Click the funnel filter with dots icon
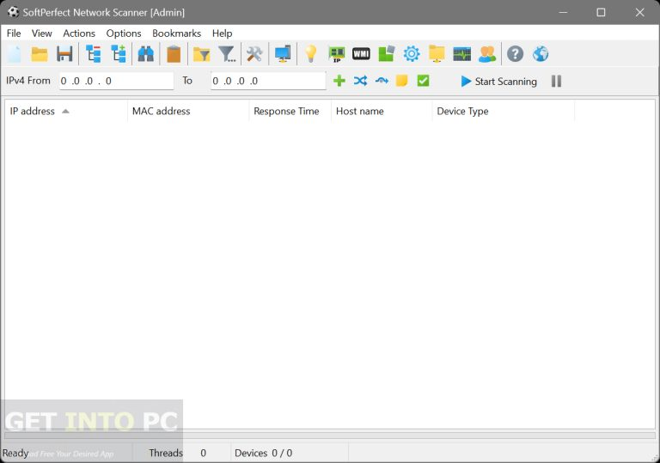This screenshot has height=463, width=660. 227,54
